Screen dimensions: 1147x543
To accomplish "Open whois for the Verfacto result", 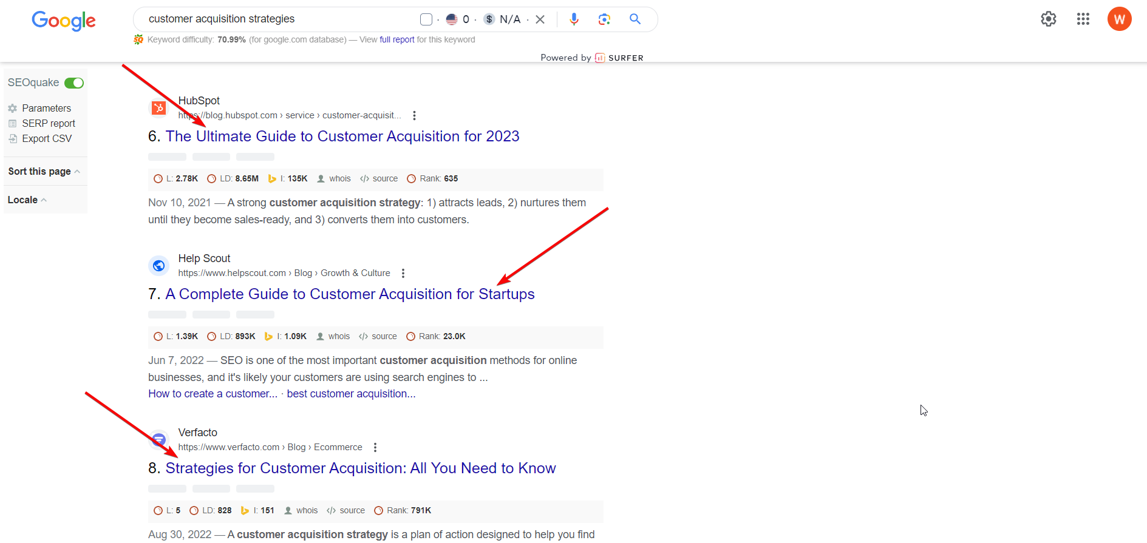I will click(301, 510).
